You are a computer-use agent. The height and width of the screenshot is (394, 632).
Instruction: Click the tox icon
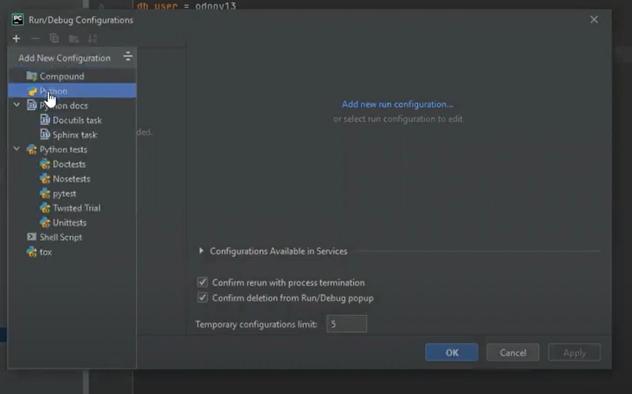tap(32, 252)
